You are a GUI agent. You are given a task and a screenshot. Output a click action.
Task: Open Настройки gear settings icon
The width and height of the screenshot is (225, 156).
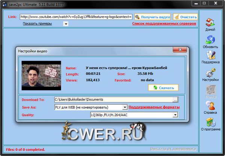(x=210, y=73)
